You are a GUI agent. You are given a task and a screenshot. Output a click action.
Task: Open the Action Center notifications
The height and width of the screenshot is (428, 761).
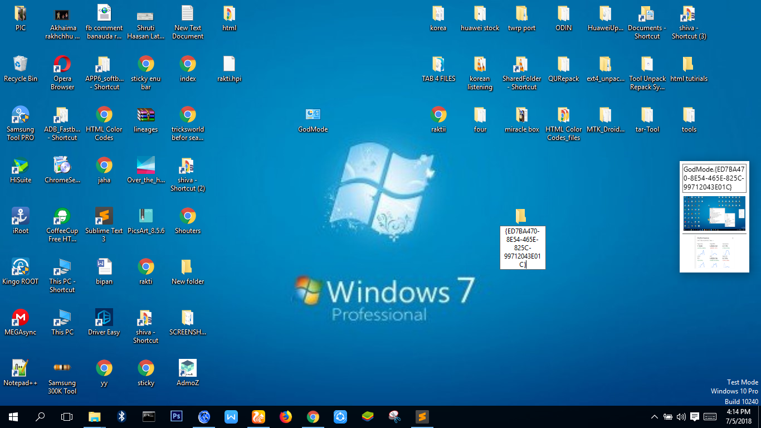point(695,416)
